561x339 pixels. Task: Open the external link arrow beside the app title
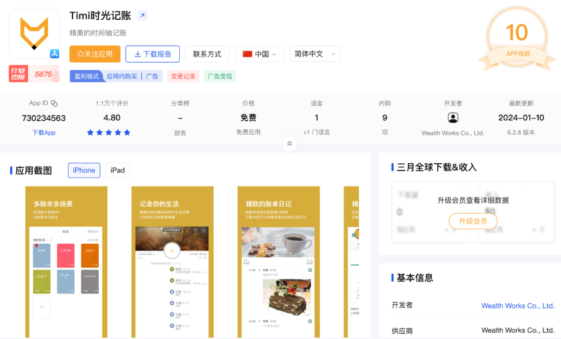[x=142, y=16]
